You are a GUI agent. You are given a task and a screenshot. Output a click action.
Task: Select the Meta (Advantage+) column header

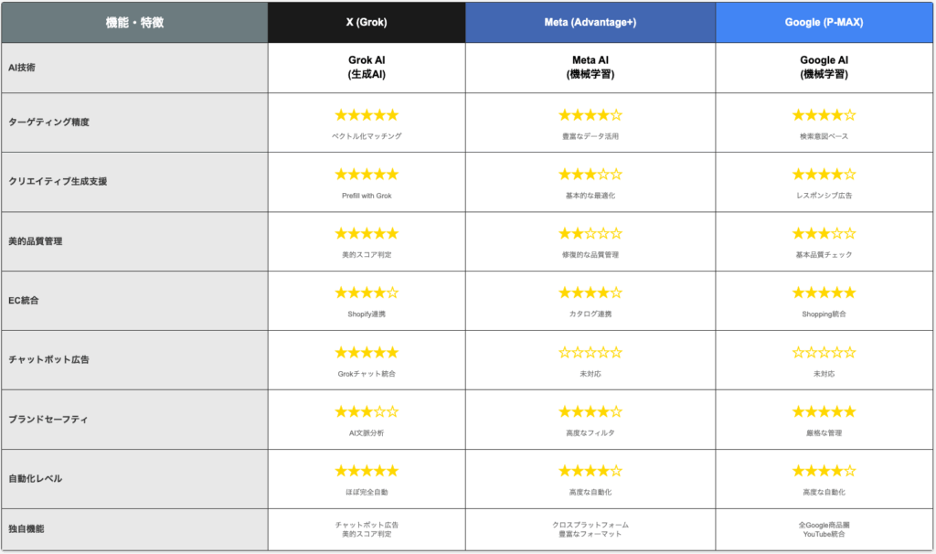tap(590, 22)
